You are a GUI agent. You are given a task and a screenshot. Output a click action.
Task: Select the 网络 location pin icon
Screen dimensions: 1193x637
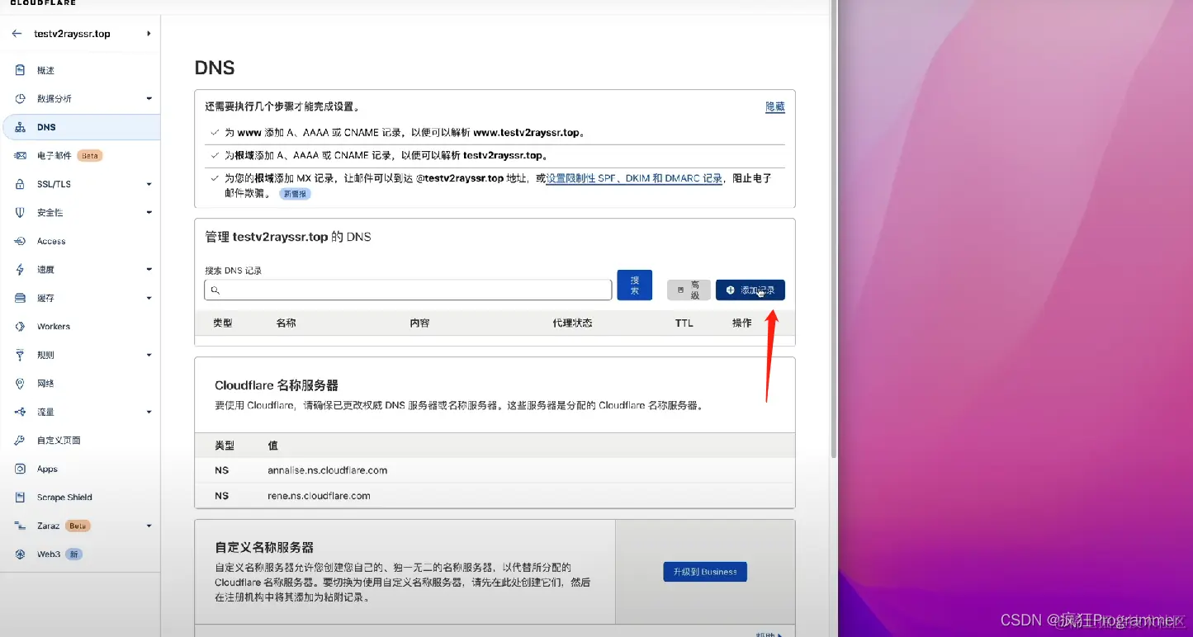coord(20,383)
